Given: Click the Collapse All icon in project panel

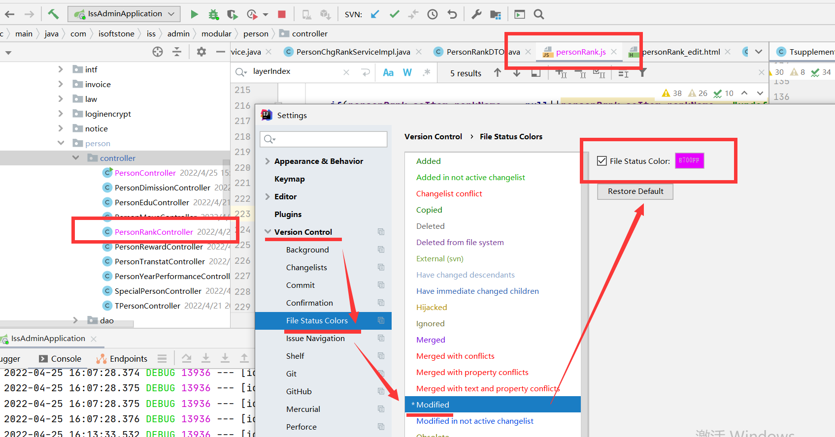Looking at the screenshot, I should (177, 52).
